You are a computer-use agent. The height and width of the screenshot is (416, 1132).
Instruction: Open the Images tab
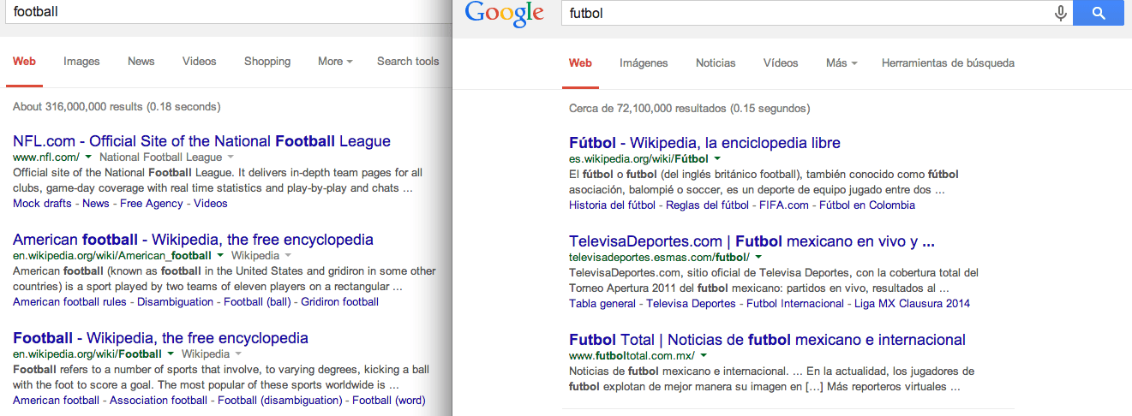(81, 62)
